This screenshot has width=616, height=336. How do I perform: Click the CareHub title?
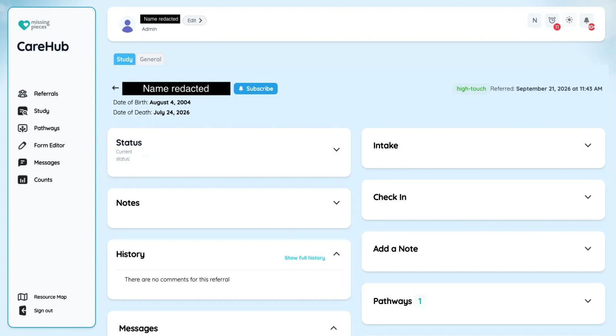tap(43, 46)
